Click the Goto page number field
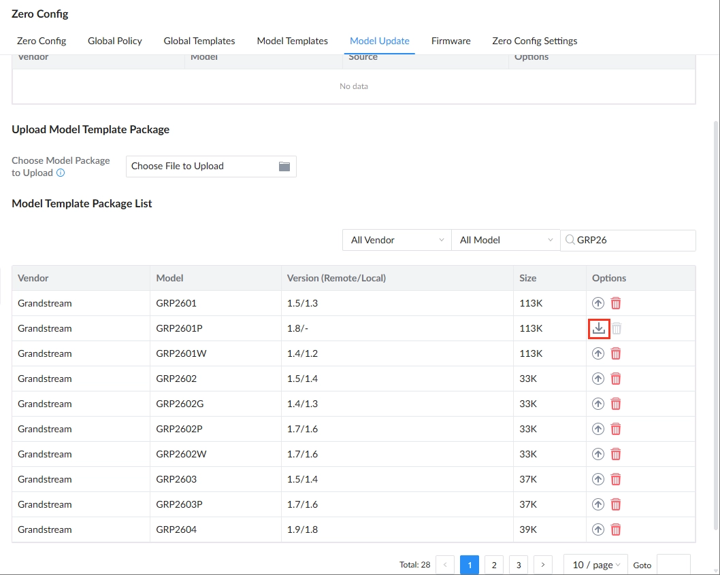Screen dimensions: 720x575 (674, 565)
